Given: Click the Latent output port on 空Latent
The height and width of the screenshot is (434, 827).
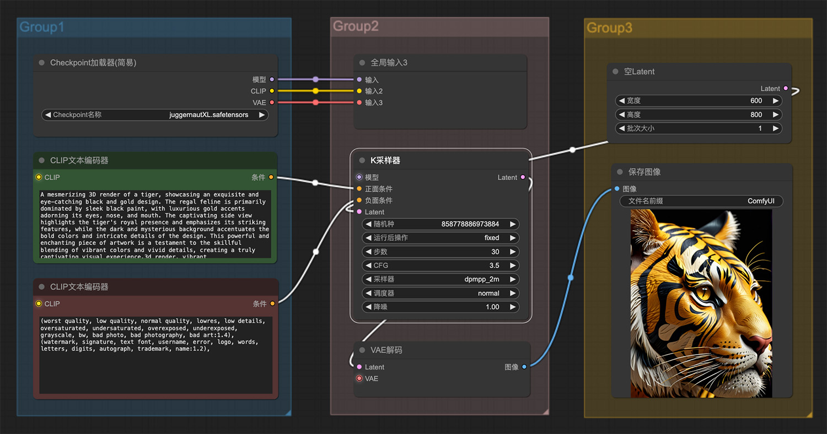Looking at the screenshot, I should 786,88.
